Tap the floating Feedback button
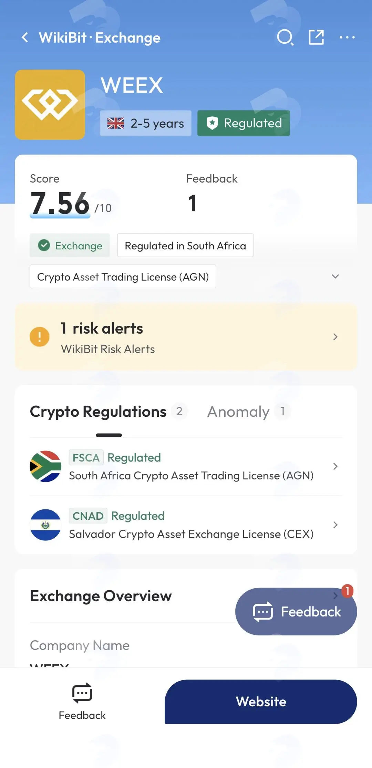Screen dimensions: 372x768 point(296,612)
